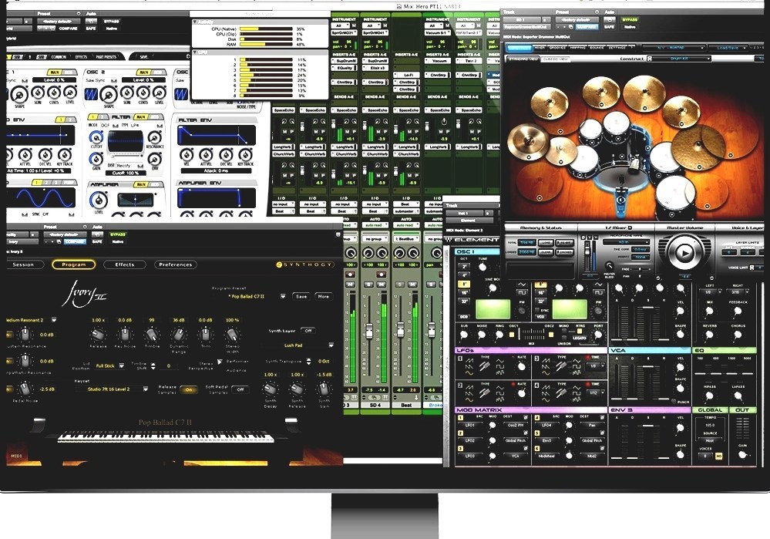Click LFO 1 RATE knob in Element
Viewport: 770px width, 539px height.
pyautogui.click(x=521, y=367)
